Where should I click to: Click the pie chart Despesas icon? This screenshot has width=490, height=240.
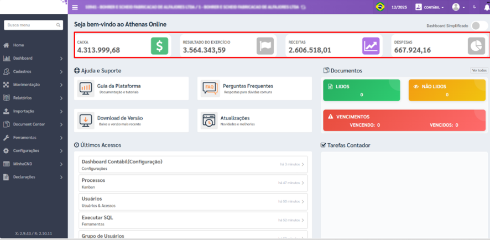pos(476,46)
